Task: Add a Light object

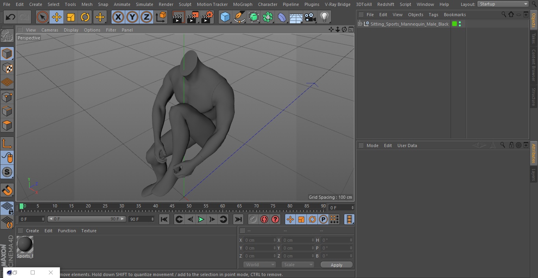Action: (325, 17)
